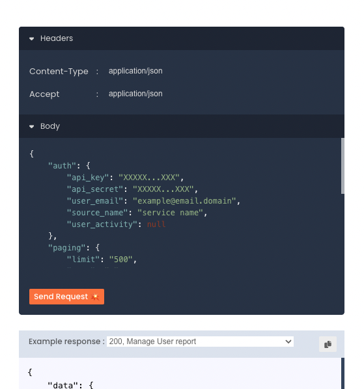Screen dimensions: 364x389
Task: Click the Headers section title
Action: [x=57, y=38]
